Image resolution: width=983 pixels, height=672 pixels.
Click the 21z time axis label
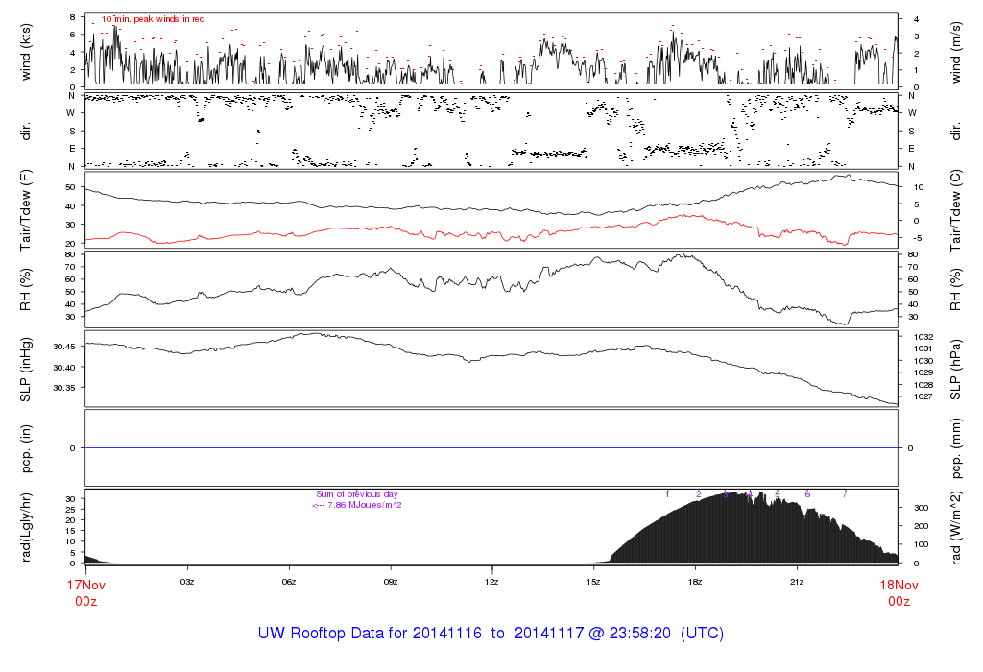[x=796, y=582]
